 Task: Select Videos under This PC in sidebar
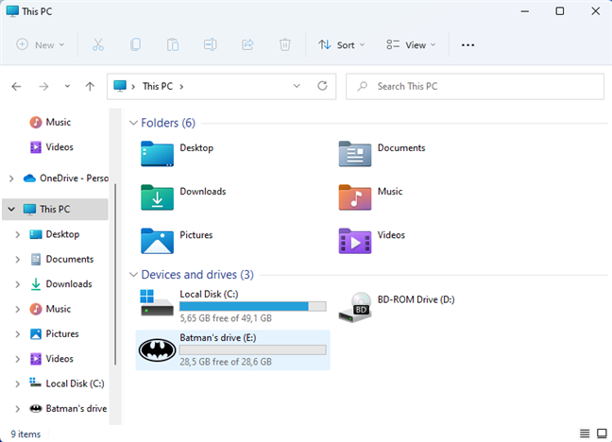(52, 359)
